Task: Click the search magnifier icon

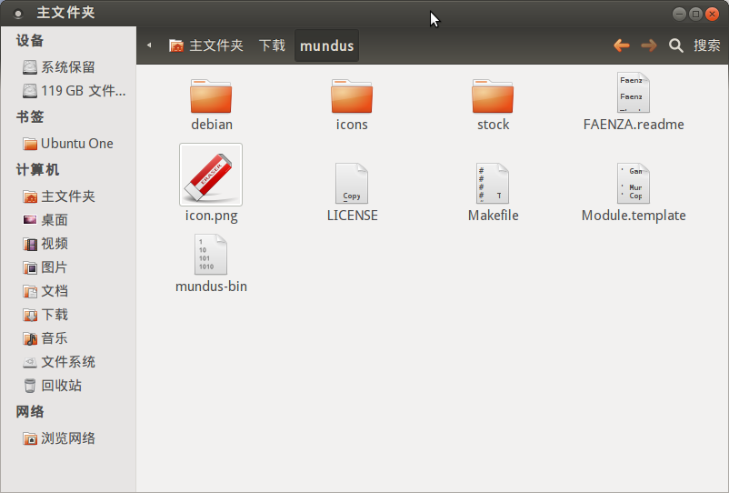Action: coord(676,45)
